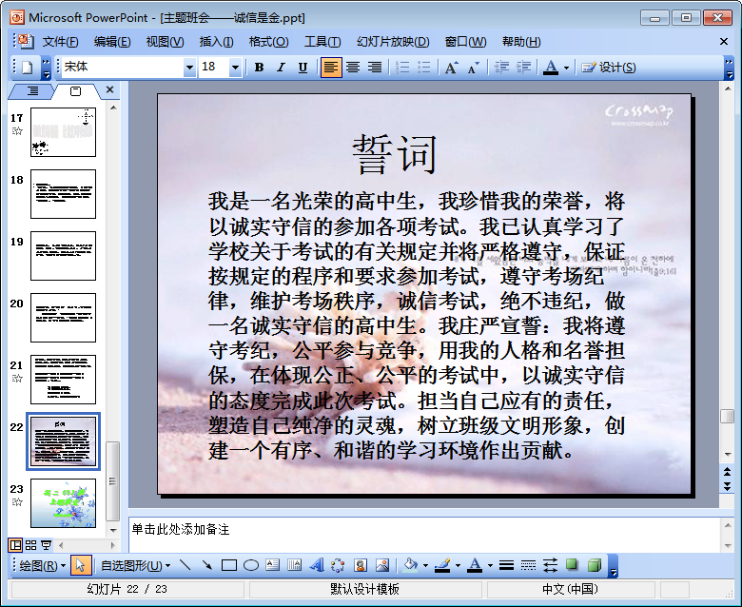This screenshot has height=607, width=742.
Task: Open the 文件(F) menu
Action: tap(61, 42)
